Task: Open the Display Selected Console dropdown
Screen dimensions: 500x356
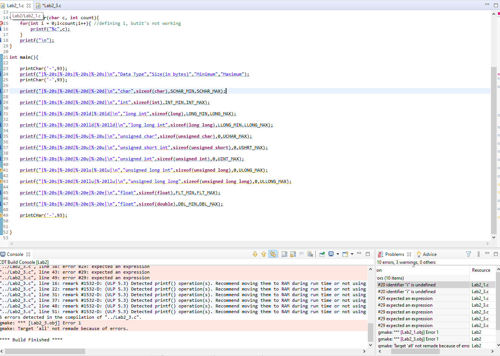Action: tap(338, 254)
